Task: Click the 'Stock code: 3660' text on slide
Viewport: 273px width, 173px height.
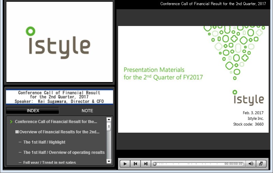Action: [x=248, y=124]
